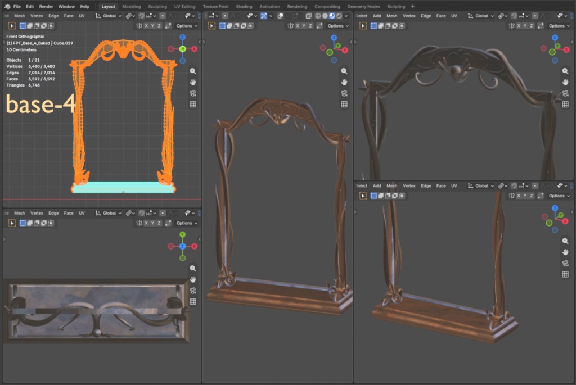Screen dimensions: 576x385
Task: Click the grid view icon in the bottom-left viewport
Action: point(193,301)
